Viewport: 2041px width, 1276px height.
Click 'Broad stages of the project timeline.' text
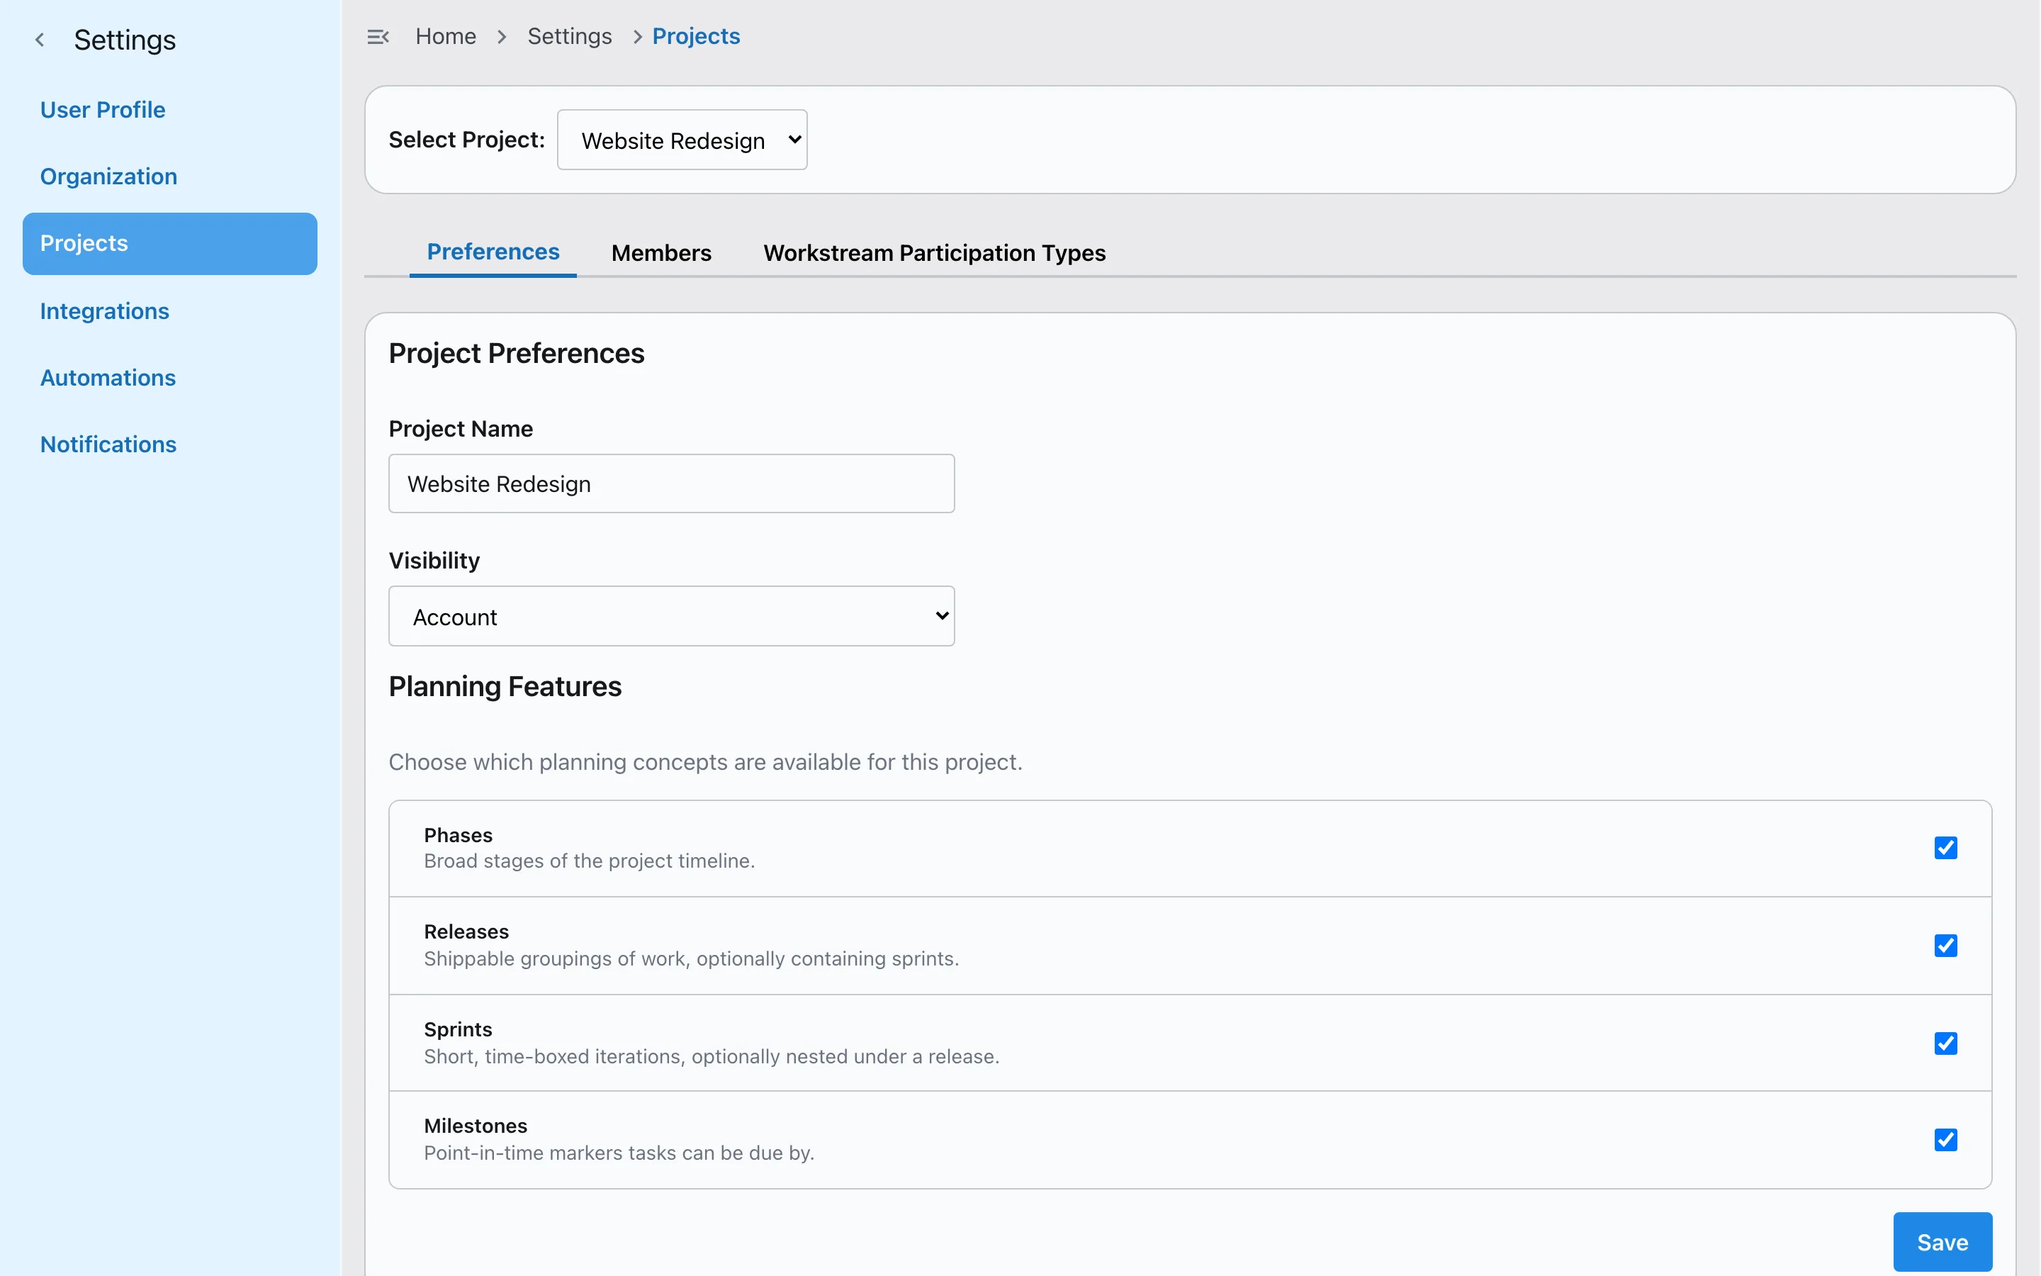pyautogui.click(x=590, y=861)
